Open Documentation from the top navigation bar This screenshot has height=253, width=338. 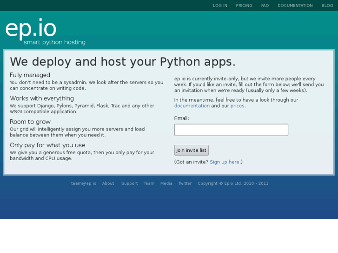[295, 6]
